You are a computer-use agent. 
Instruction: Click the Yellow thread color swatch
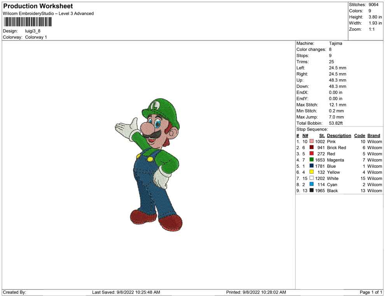[311, 172]
